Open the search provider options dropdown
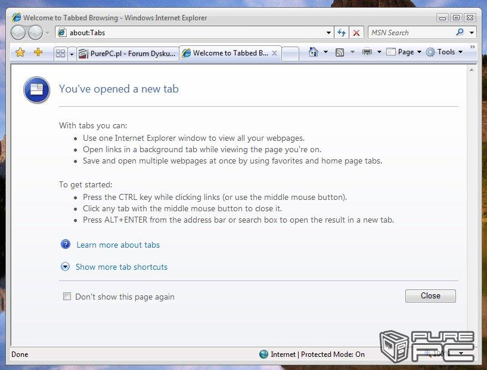This screenshot has width=487, height=370. [472, 33]
